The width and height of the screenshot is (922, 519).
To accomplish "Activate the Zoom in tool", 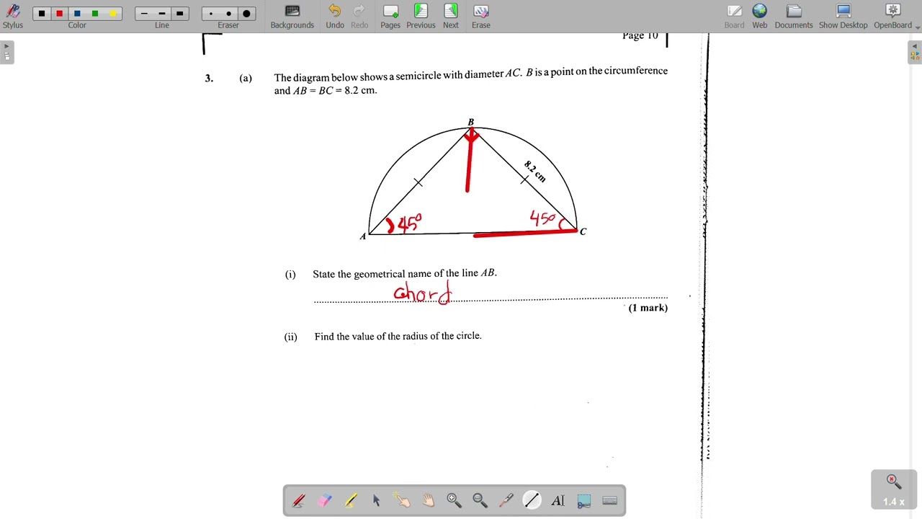I will click(455, 501).
